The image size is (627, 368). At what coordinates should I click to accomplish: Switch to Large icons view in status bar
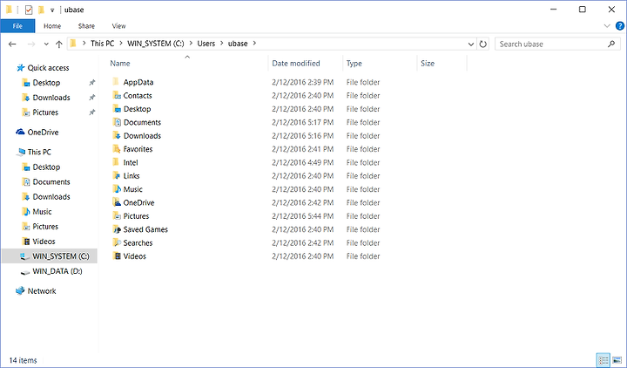point(617,359)
